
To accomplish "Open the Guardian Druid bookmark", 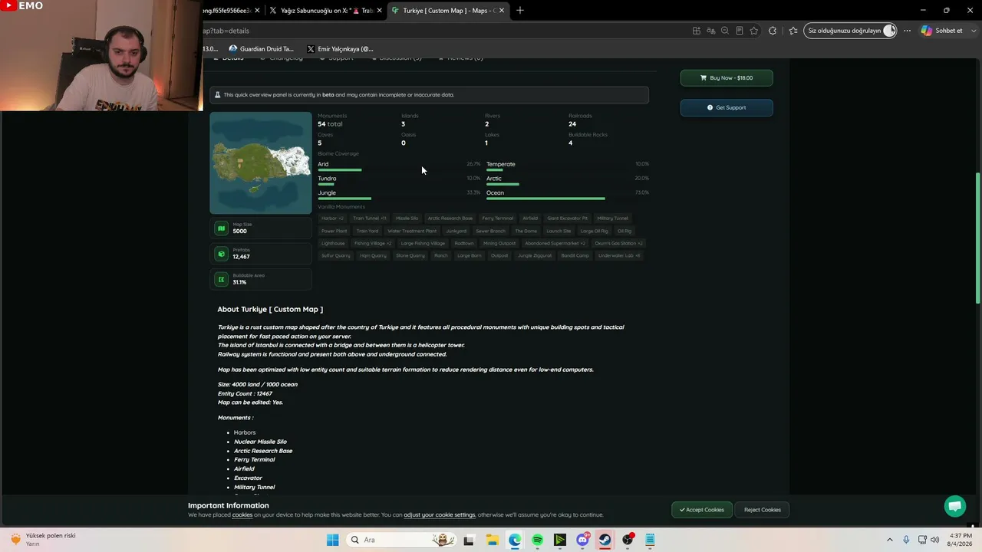I will click(x=261, y=49).
